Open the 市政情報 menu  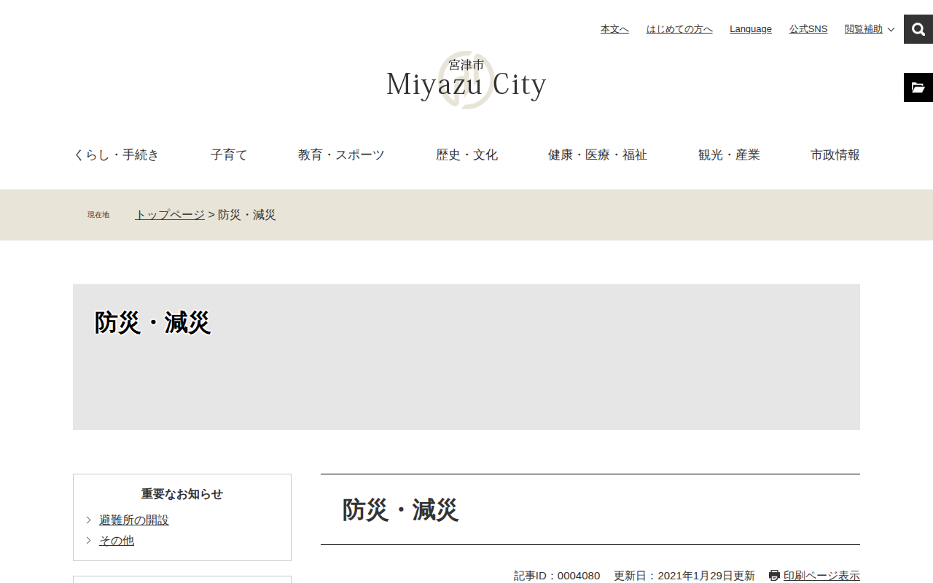click(x=835, y=154)
